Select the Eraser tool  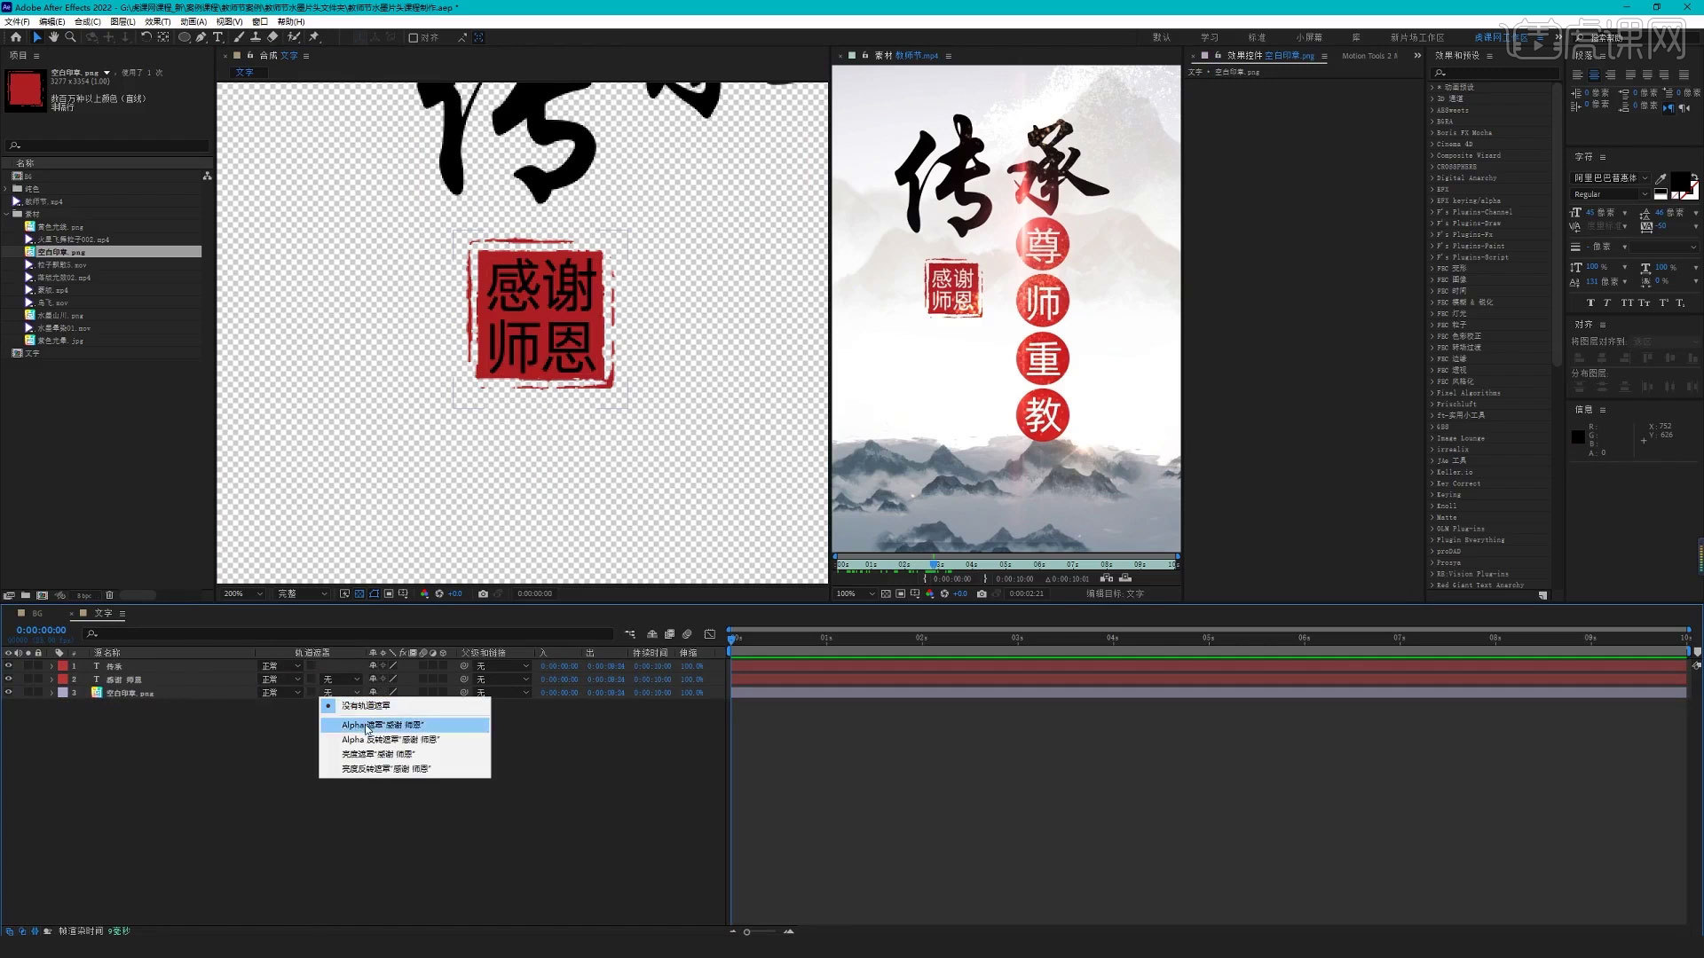272,37
